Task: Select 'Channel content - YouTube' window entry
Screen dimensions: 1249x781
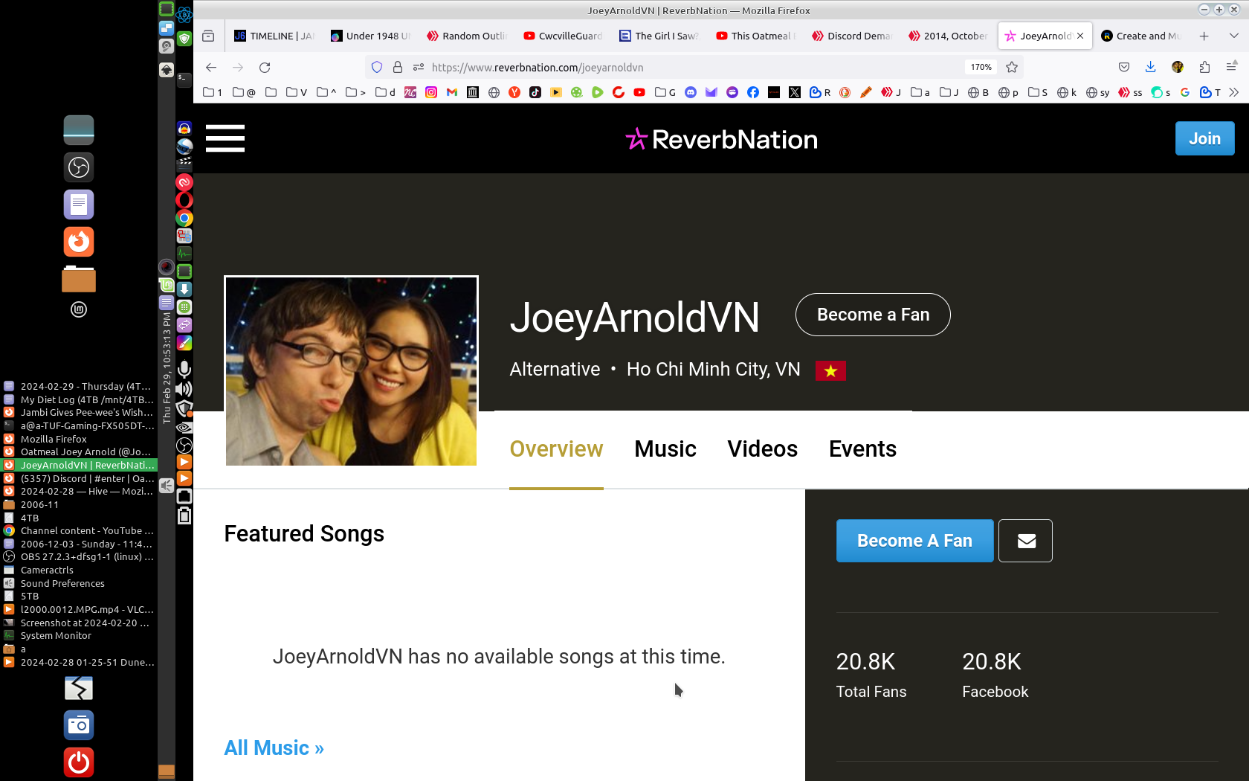Action: click(x=79, y=530)
